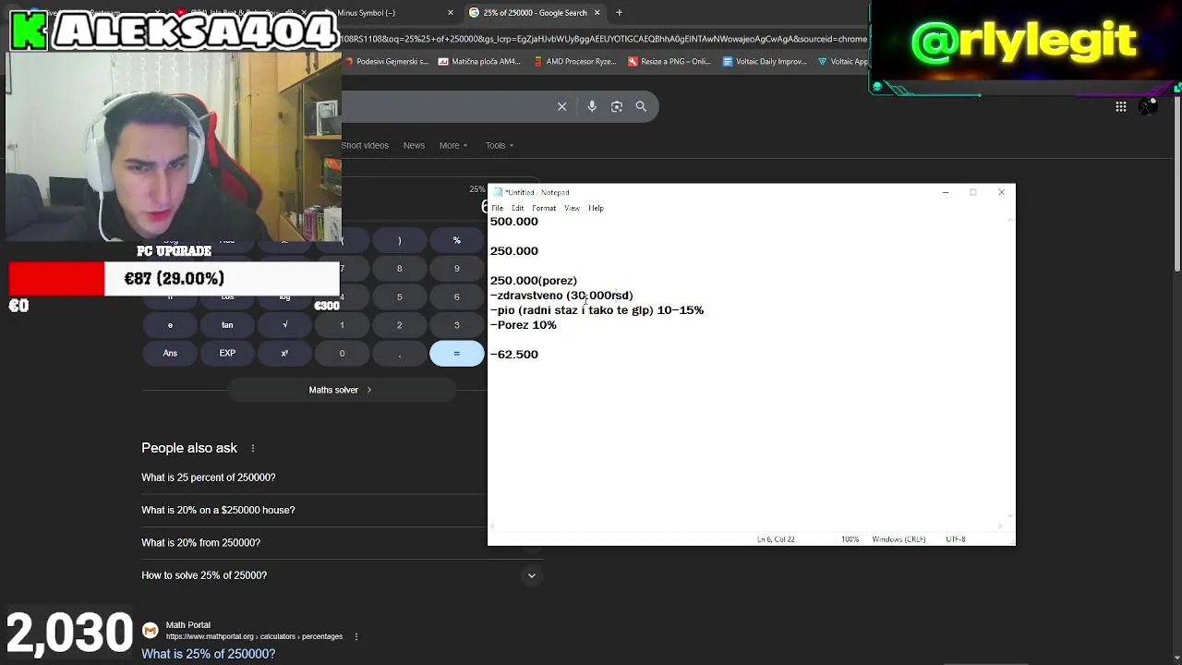Maximize the Notepad window

click(x=972, y=192)
